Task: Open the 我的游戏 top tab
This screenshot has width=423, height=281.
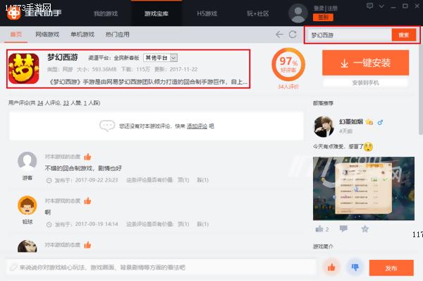Action: (106, 13)
